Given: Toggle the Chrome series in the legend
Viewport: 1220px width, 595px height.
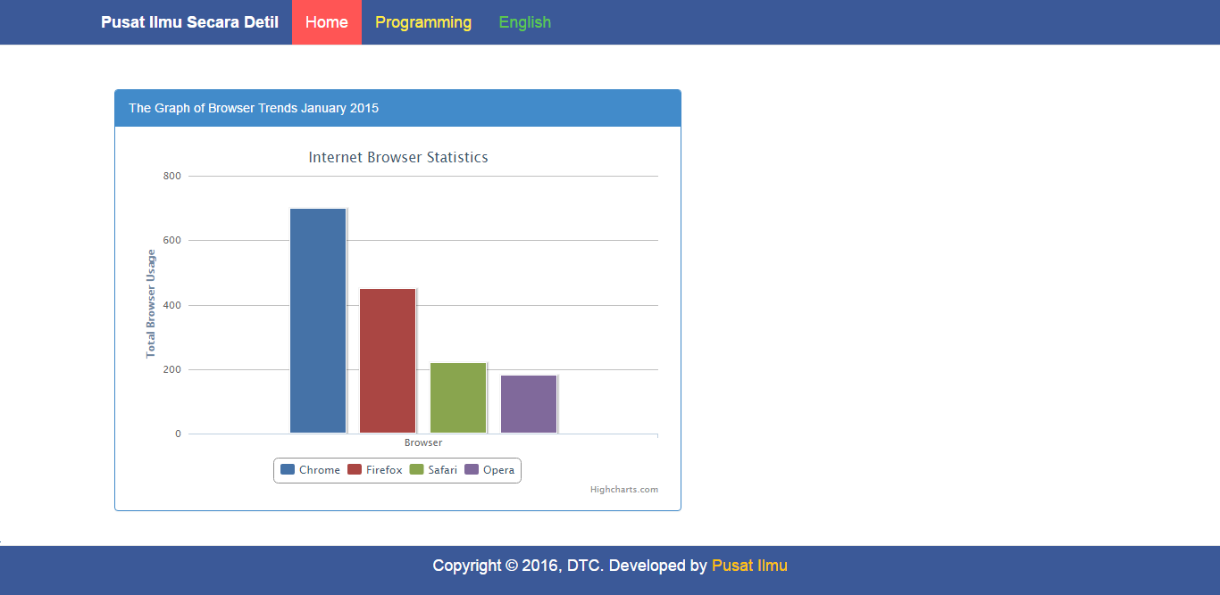Looking at the screenshot, I should (319, 469).
